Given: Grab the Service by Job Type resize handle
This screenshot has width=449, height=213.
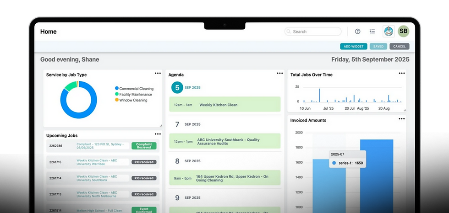Looking at the screenshot, I should click(x=160, y=126).
